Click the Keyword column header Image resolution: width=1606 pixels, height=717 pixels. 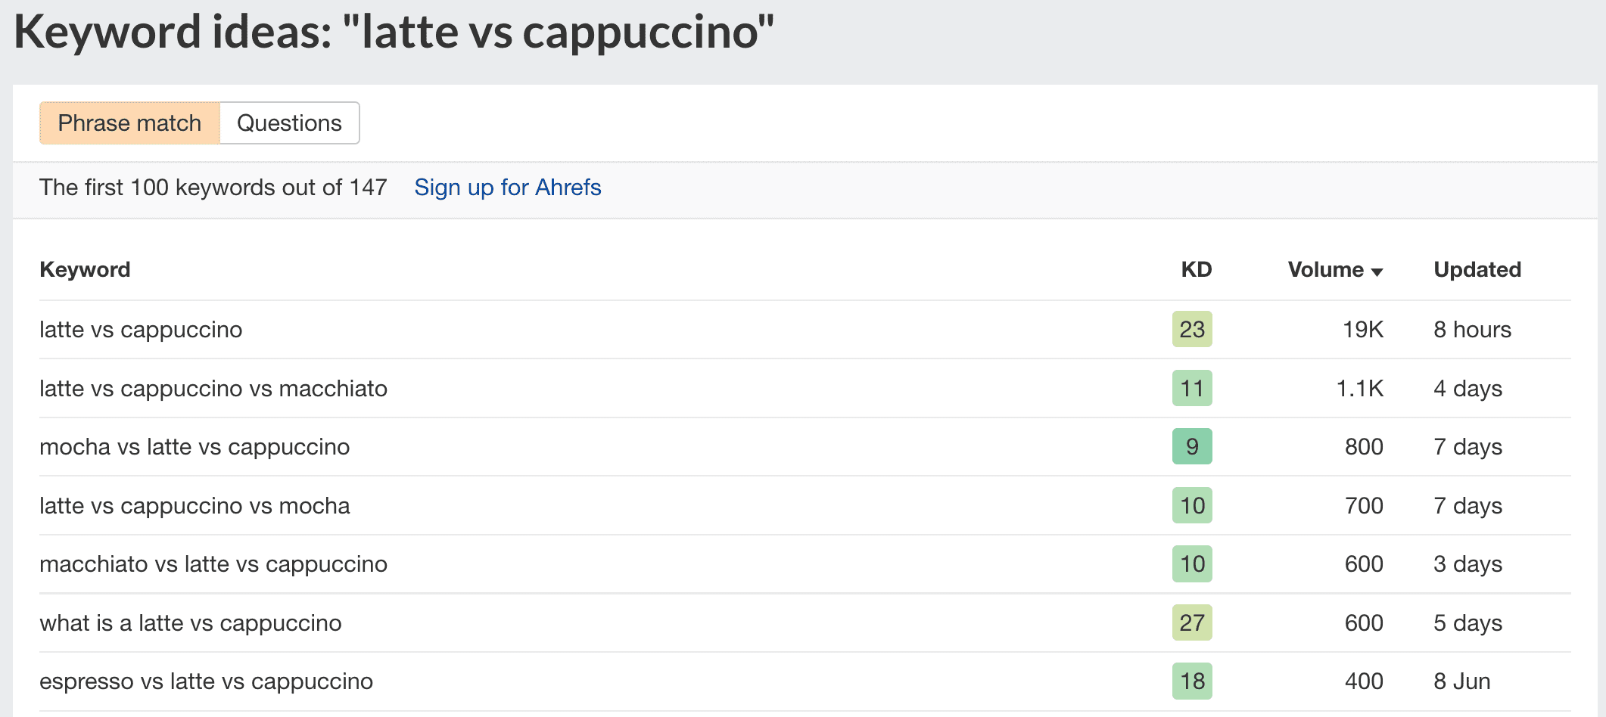(85, 270)
